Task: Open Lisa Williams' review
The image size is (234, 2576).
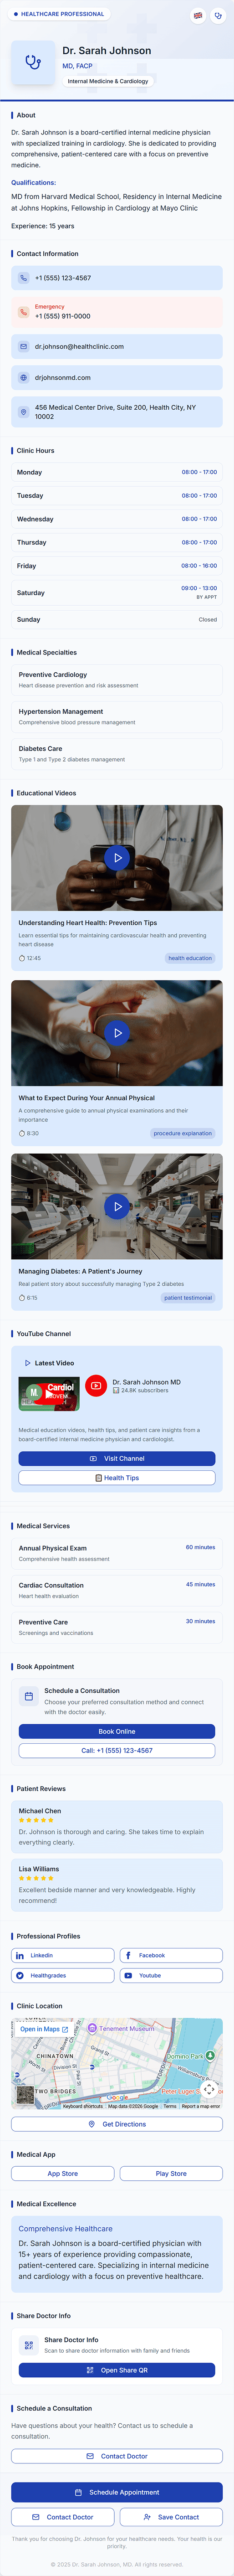Action: (117, 1884)
